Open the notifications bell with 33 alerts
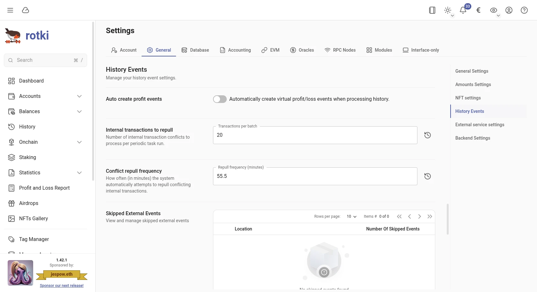This screenshot has height=292, width=537. (463, 10)
